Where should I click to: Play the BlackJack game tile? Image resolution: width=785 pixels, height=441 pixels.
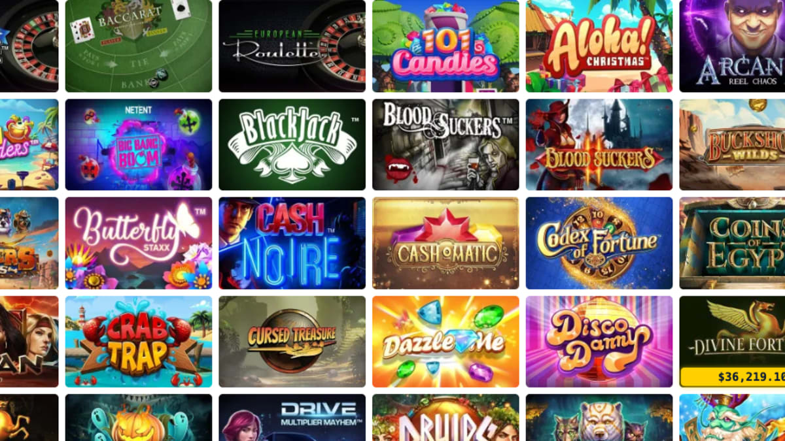292,144
